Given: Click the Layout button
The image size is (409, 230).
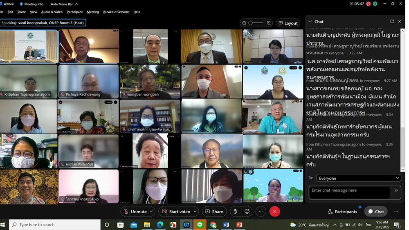Looking at the screenshot, I should coord(288,23).
